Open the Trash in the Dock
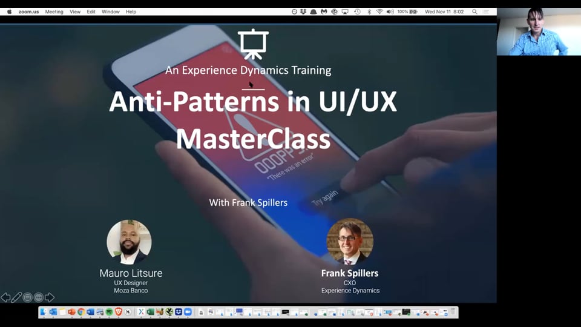Viewport: 581px width, 327px height. tap(453, 312)
